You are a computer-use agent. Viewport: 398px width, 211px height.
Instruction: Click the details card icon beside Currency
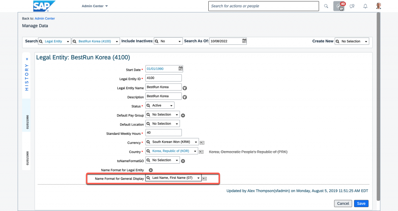click(x=202, y=143)
